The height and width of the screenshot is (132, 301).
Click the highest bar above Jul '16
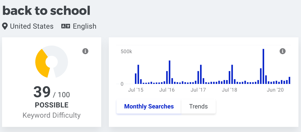[x=170, y=72]
